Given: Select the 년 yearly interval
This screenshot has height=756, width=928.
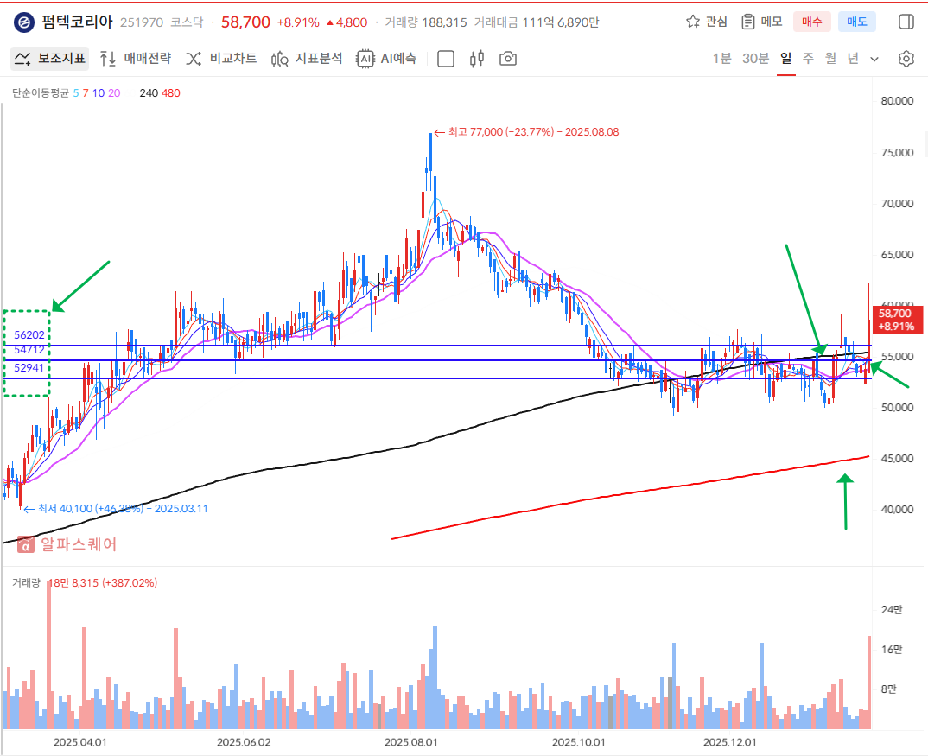Looking at the screenshot, I should pyautogui.click(x=853, y=59).
